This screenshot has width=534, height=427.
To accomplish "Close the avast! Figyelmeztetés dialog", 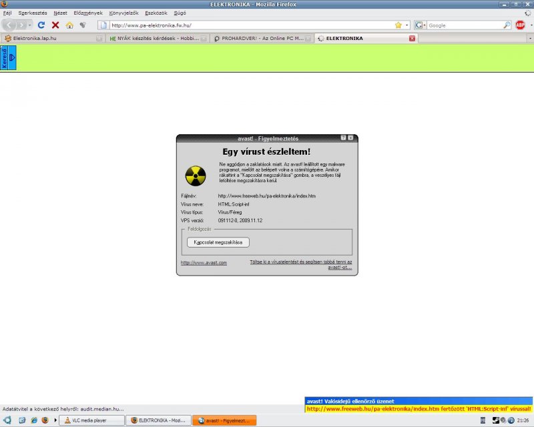I will click(351, 137).
